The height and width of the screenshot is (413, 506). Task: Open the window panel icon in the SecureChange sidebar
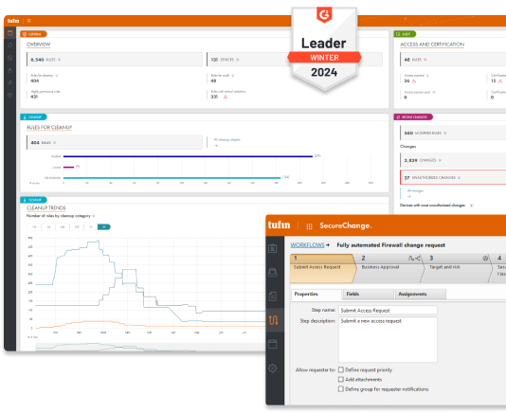click(273, 344)
